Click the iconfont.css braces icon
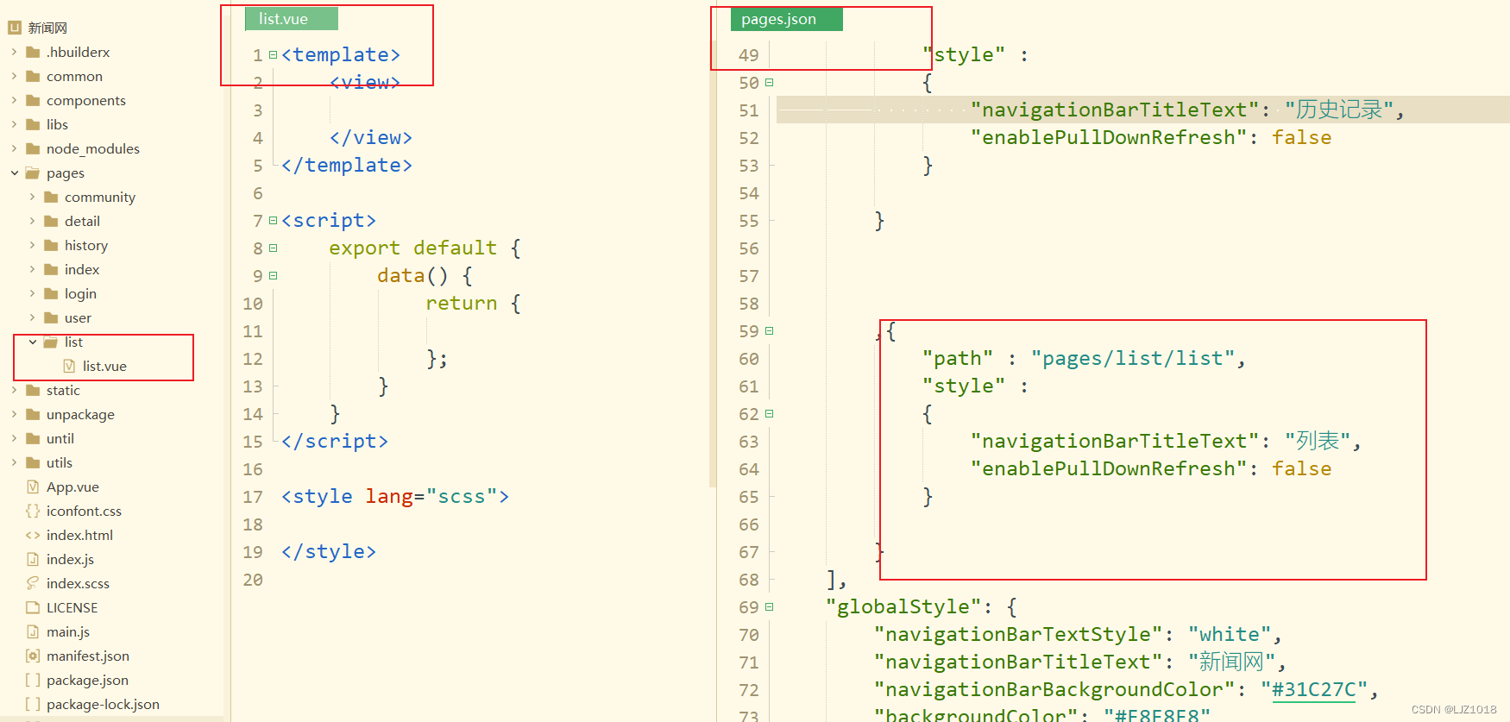This screenshot has height=722, width=1510. click(x=33, y=511)
